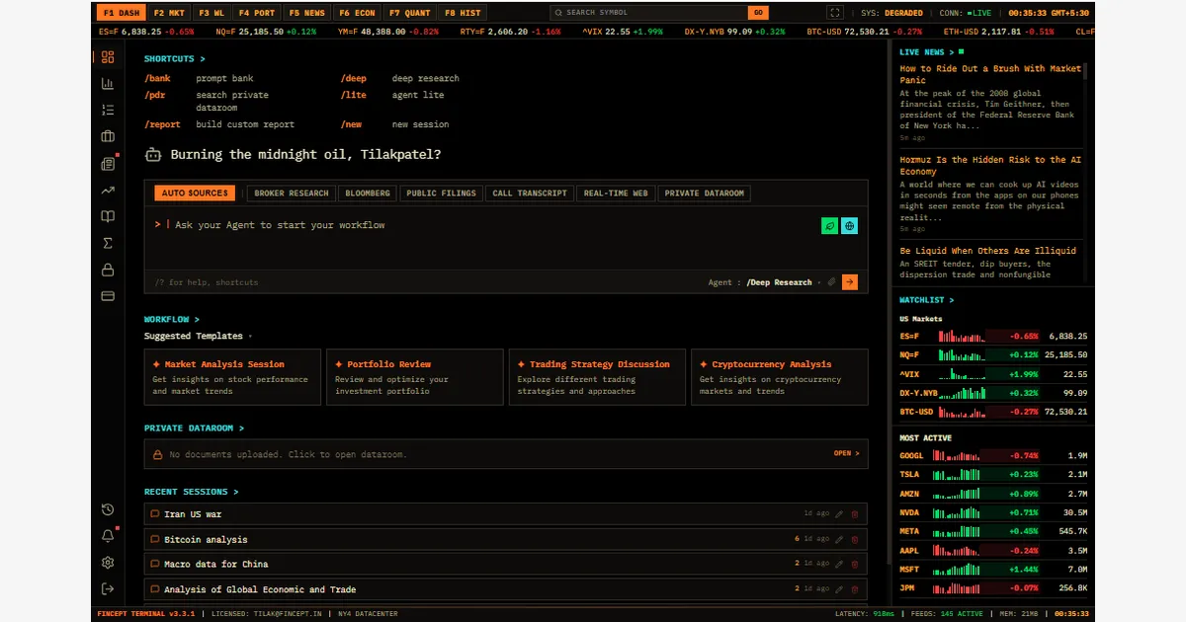This screenshot has width=1186, height=622.
Task: Open the history clock icon in sidebar
Action: [x=108, y=509]
